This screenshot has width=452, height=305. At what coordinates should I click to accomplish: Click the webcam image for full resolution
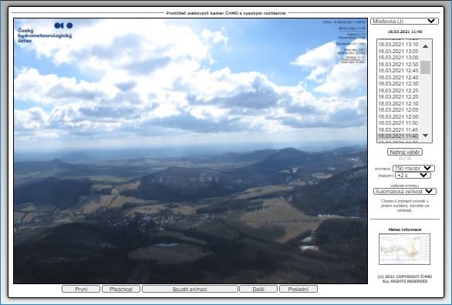[x=191, y=151]
